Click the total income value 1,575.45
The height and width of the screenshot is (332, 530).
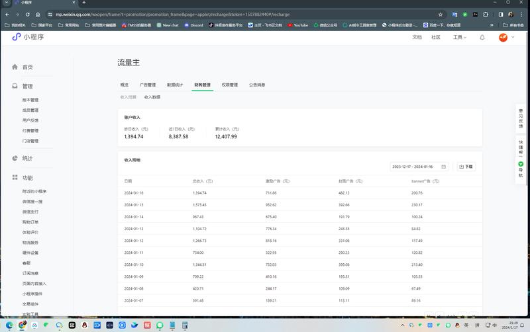[x=199, y=205]
